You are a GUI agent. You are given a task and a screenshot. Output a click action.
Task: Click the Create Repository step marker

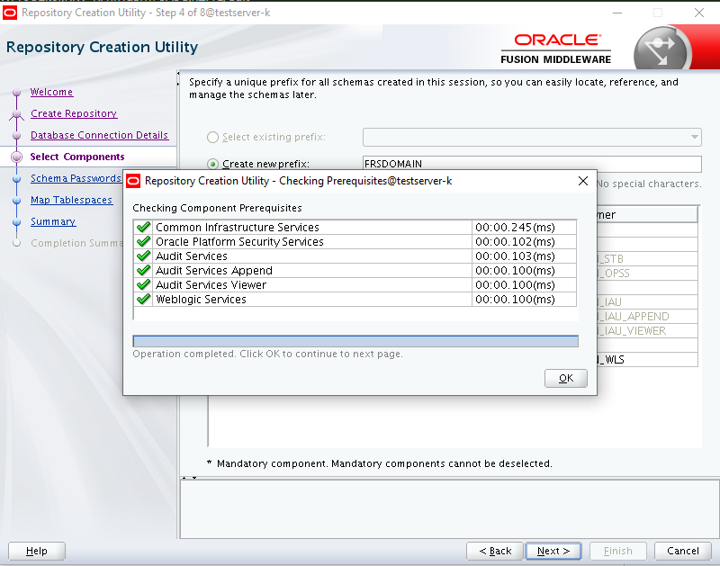[x=17, y=114]
